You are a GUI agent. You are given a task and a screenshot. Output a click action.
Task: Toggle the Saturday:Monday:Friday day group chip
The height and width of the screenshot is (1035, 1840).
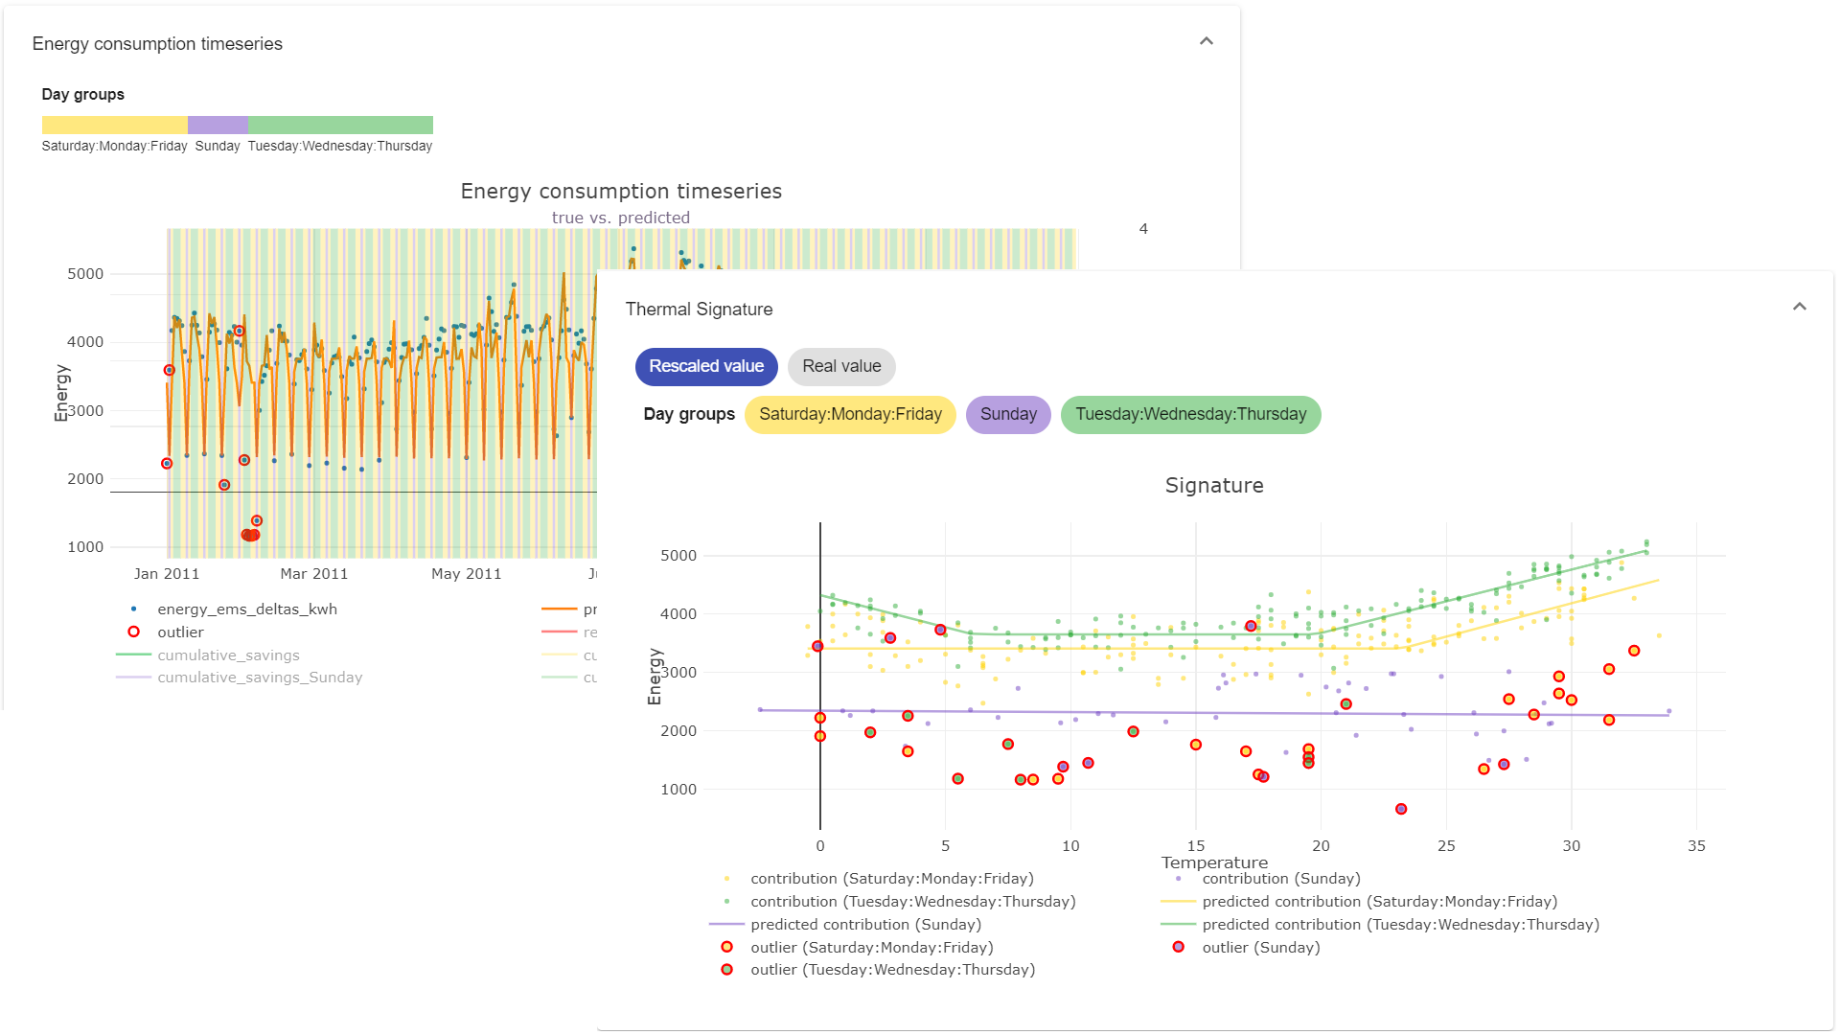[849, 414]
